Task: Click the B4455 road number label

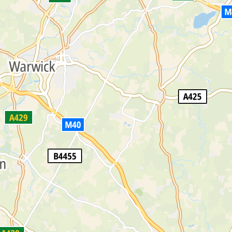Action: pyautogui.click(x=65, y=156)
